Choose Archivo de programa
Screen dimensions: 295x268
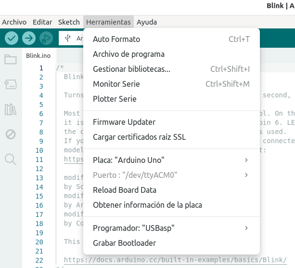coord(171,54)
